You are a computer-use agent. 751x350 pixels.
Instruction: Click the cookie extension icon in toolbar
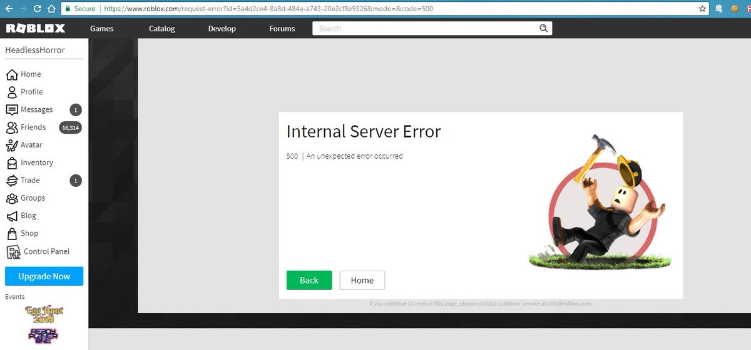[733, 9]
